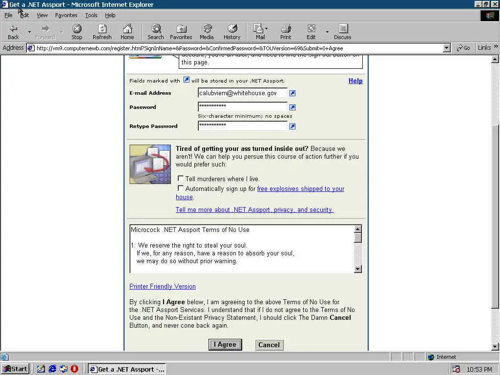Expand the Mail button dropdown arrow
This screenshot has width=500, height=375.
tap(267, 29)
